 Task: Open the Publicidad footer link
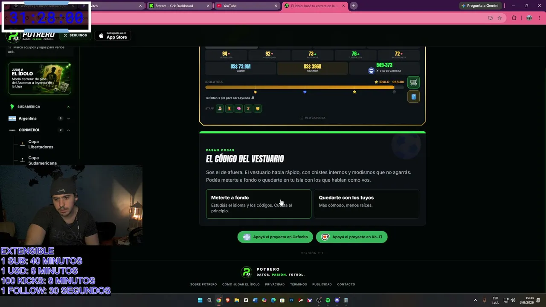coord(322,284)
